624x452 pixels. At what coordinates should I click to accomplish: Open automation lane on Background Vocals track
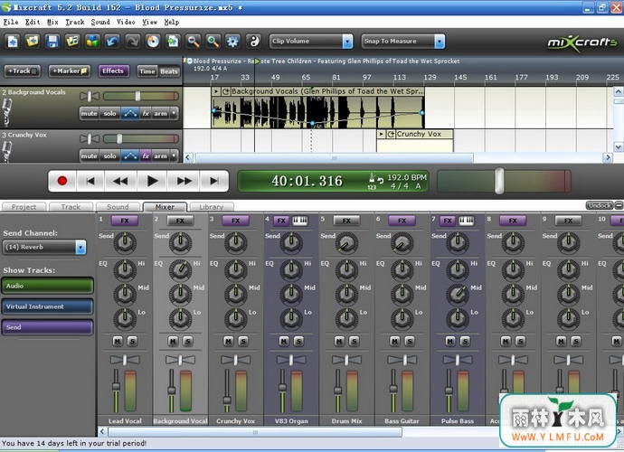129,113
